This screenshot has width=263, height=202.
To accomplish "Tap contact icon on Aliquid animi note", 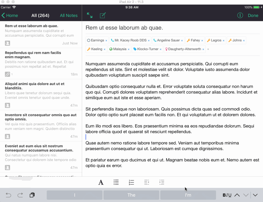I will coord(7,105).
